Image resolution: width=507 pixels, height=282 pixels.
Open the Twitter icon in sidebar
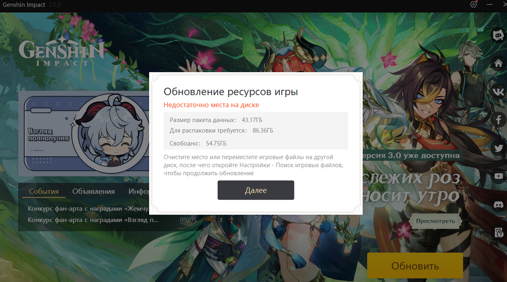(x=499, y=148)
